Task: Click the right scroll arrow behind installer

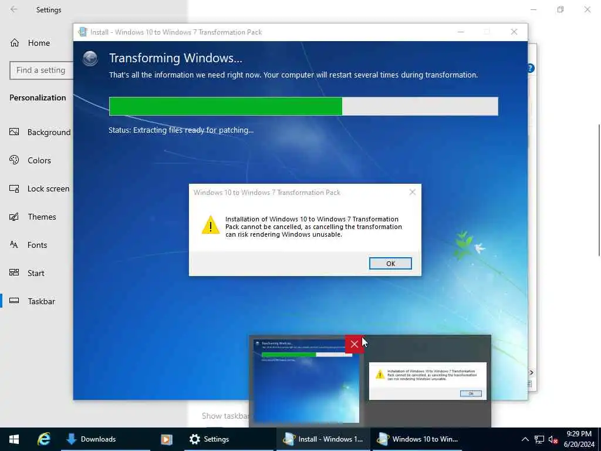Action: tap(531, 372)
